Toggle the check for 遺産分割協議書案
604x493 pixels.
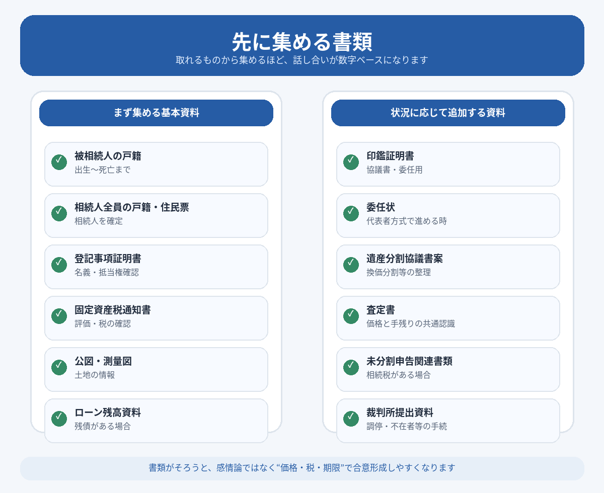pyautogui.click(x=351, y=265)
